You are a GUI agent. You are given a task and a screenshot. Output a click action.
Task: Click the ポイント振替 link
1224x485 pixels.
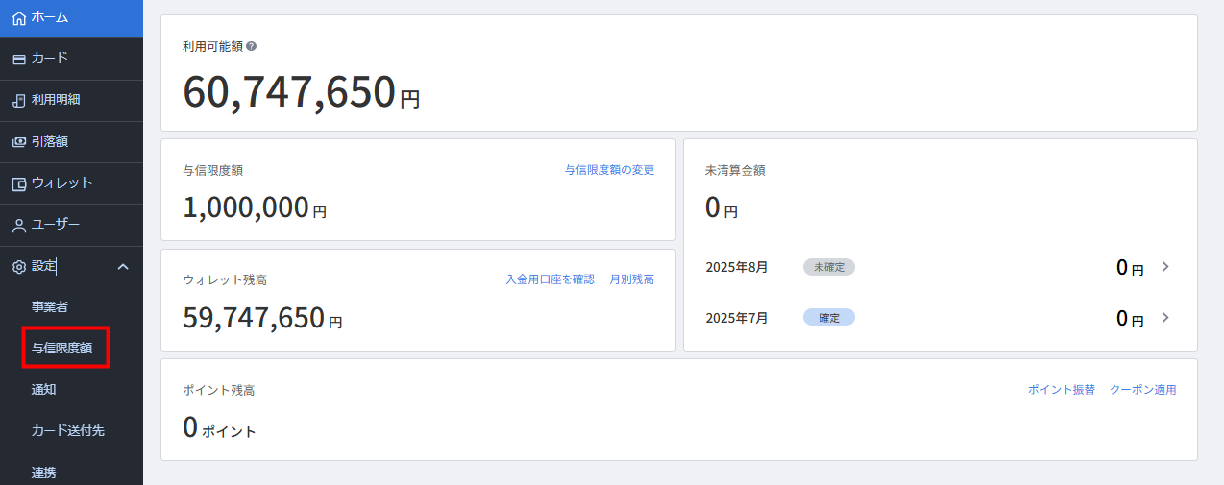coord(1062,389)
